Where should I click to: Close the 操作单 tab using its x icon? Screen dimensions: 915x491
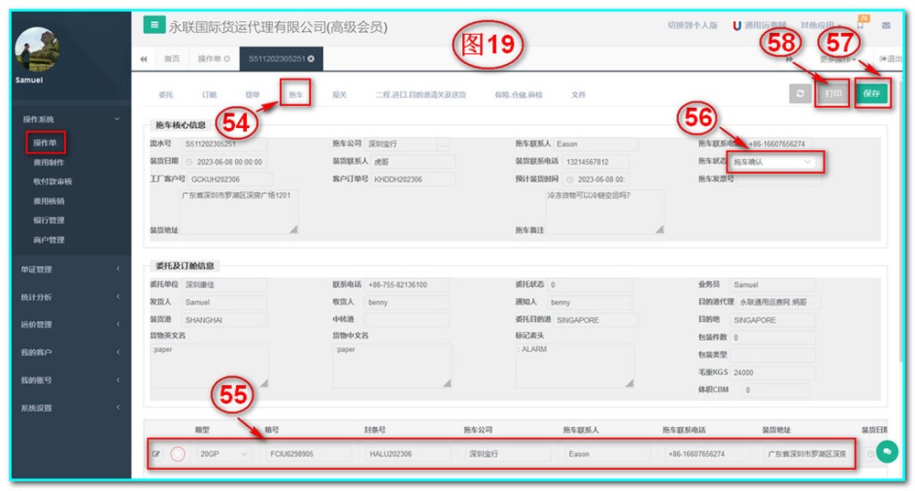227,59
